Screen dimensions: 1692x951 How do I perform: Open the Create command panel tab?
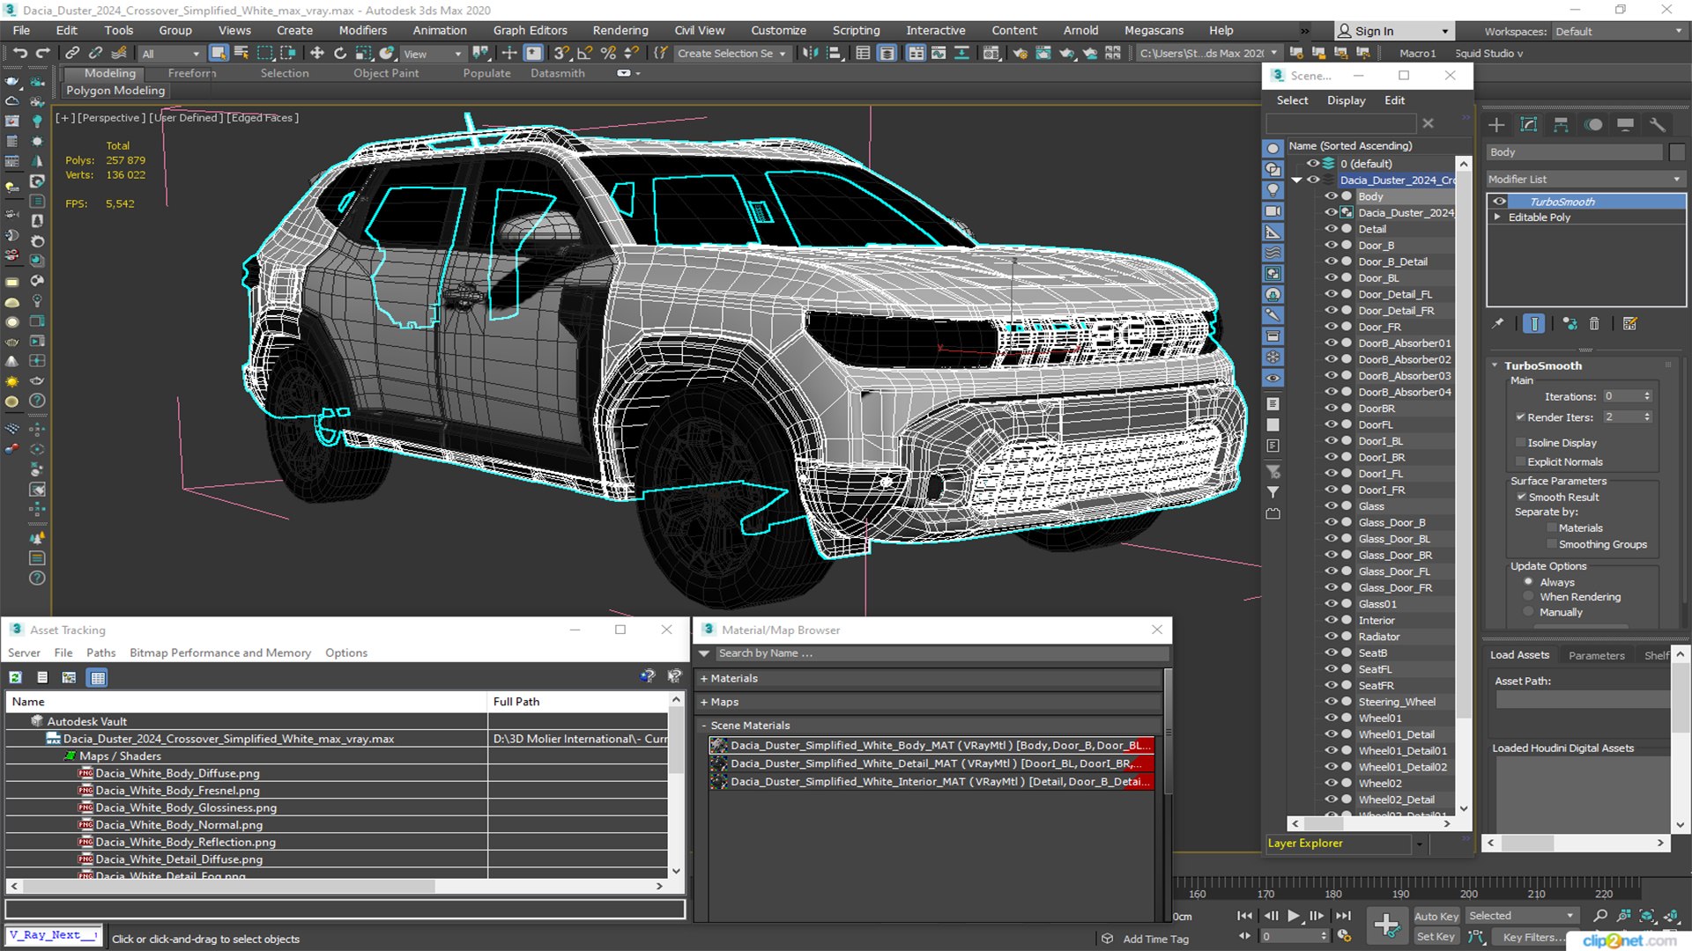coord(1496,125)
